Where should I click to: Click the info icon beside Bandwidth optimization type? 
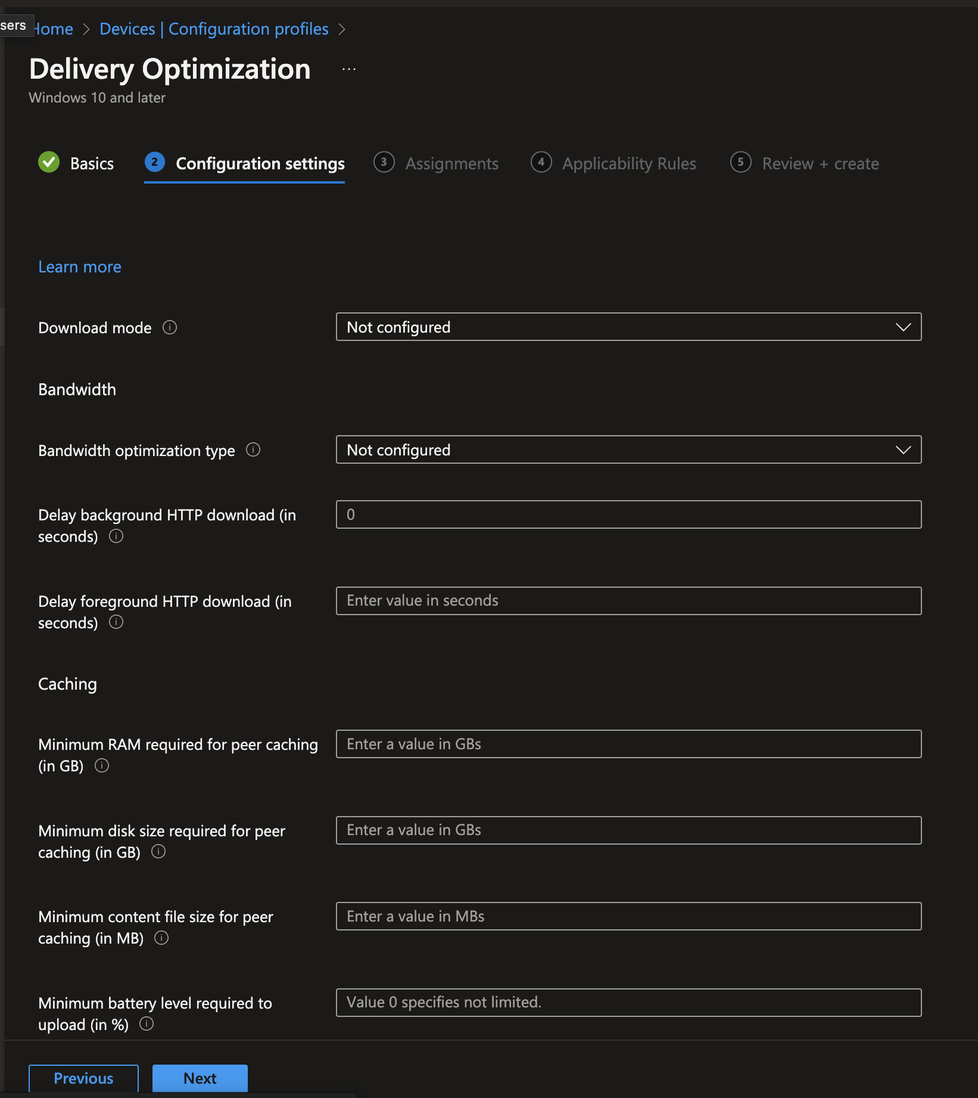(x=253, y=450)
